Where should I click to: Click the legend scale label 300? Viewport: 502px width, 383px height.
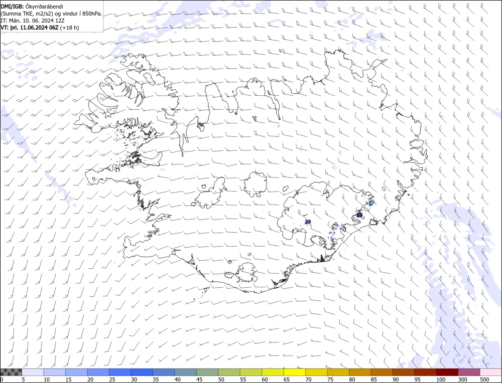pyautogui.click(x=462, y=379)
